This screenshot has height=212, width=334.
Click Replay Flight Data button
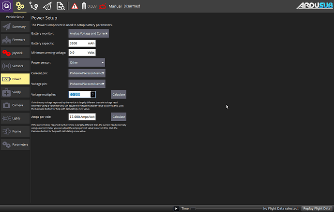pos(317,209)
